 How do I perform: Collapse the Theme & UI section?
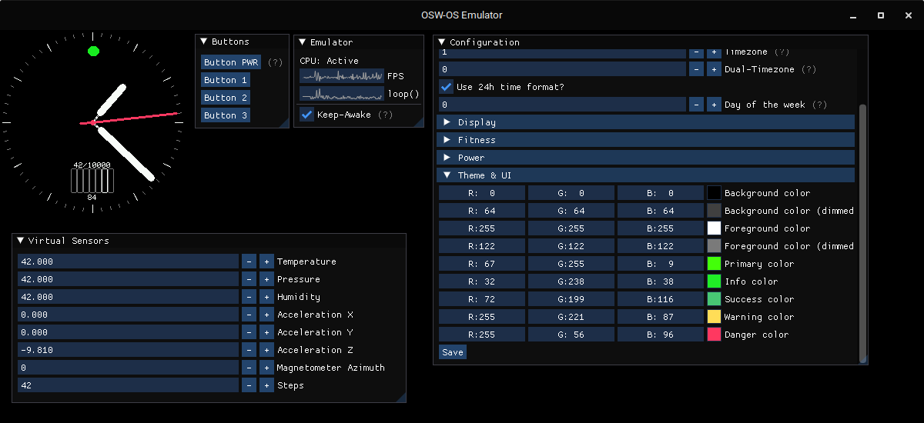coord(645,175)
